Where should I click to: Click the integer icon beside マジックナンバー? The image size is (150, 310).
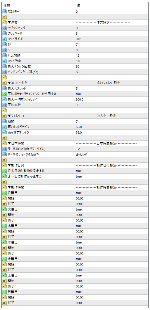pos(4,28)
